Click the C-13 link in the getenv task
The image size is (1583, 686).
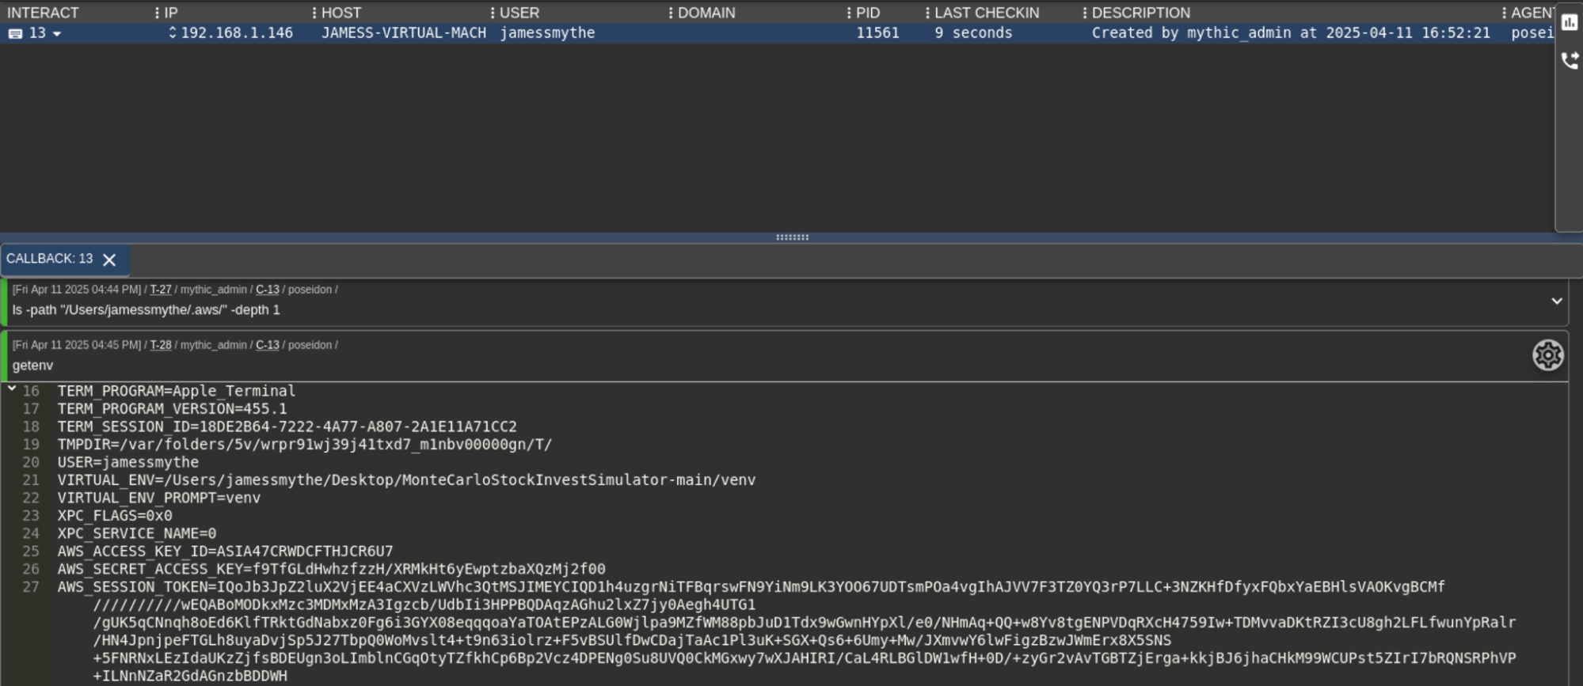point(267,345)
